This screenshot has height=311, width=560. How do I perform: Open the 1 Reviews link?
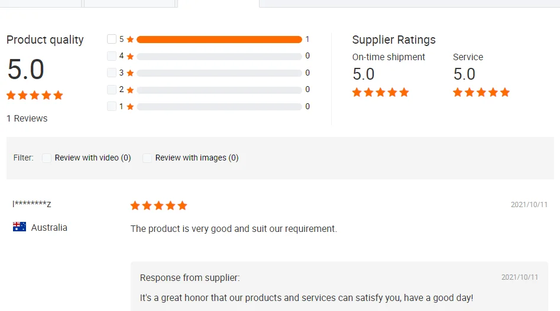pos(27,119)
